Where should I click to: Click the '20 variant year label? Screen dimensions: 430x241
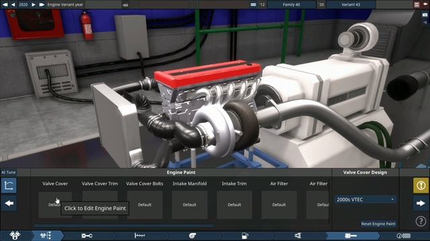click(x=321, y=5)
